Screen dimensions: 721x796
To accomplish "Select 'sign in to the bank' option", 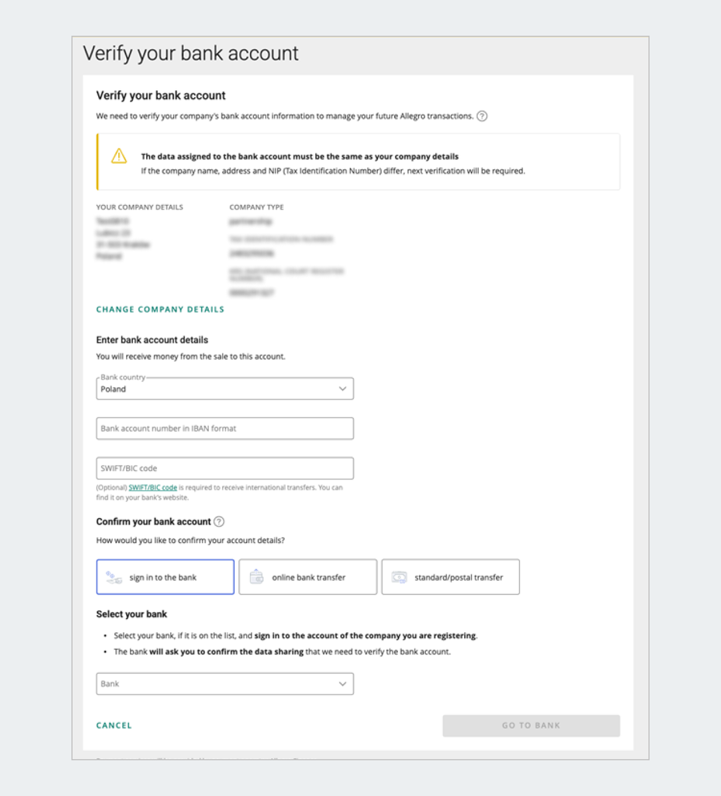I will coord(165,577).
